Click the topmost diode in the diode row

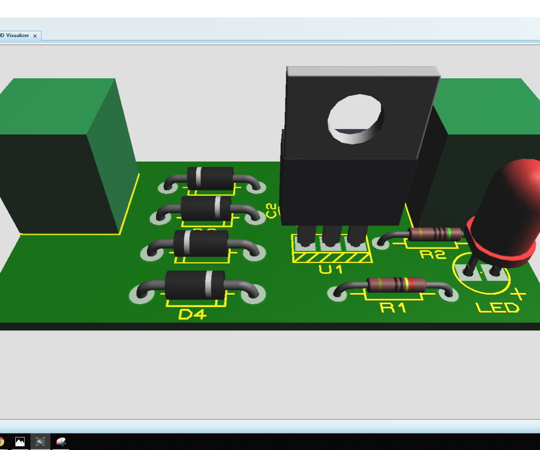click(x=210, y=178)
